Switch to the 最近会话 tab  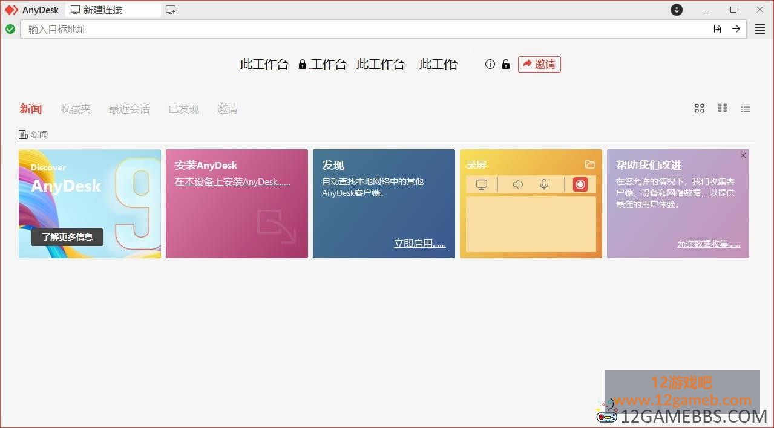tap(130, 109)
